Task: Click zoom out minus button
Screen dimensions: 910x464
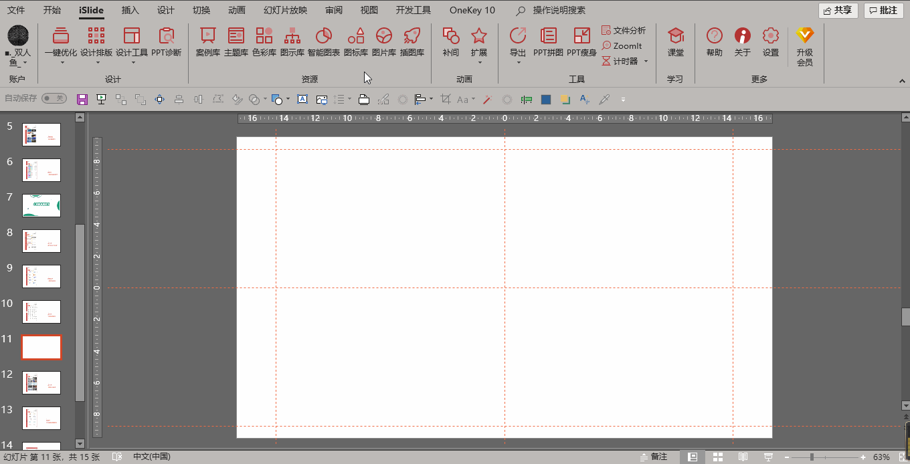Action: tap(788, 457)
